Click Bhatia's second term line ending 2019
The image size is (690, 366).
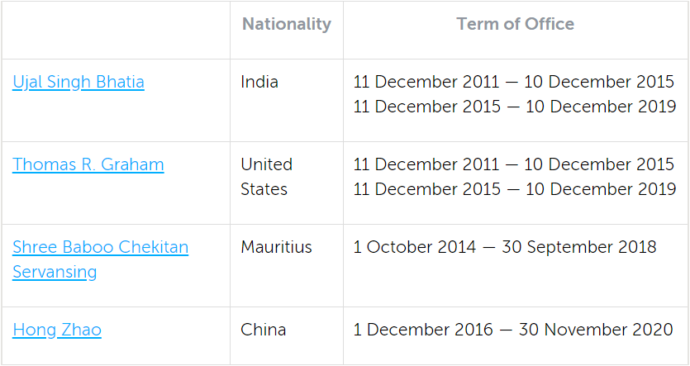514,107
